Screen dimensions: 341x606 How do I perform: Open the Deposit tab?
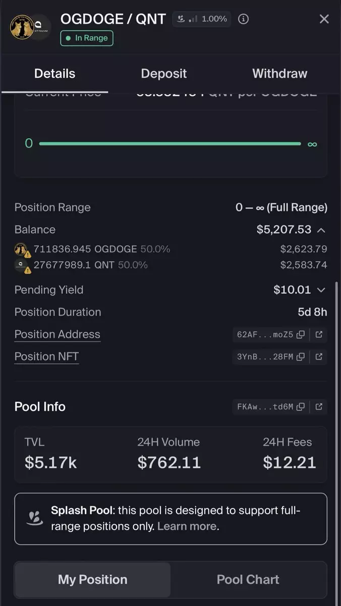[164, 74]
